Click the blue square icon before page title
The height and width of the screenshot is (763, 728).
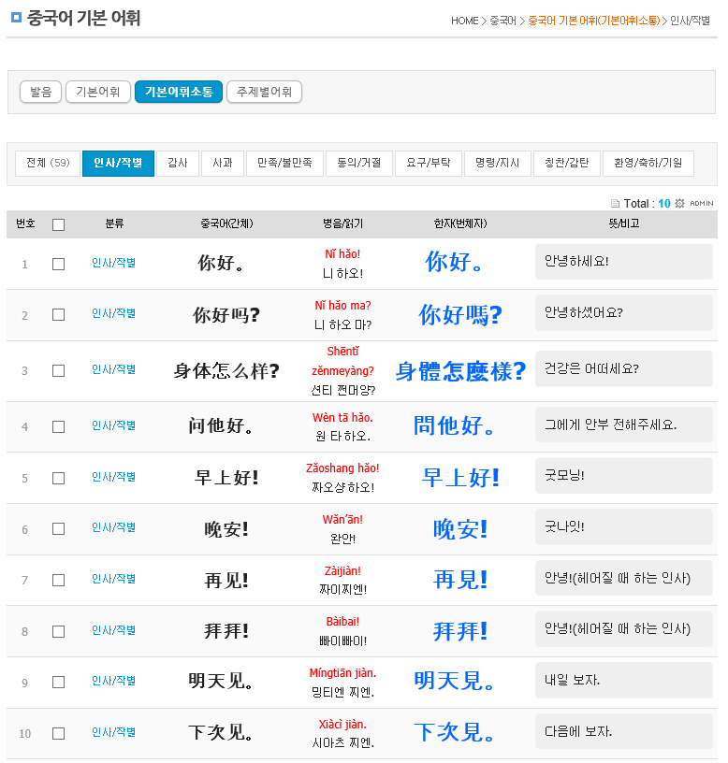tap(16, 19)
